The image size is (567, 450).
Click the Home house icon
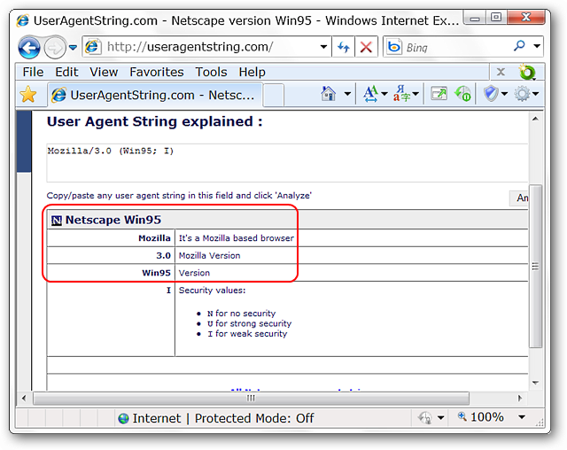329,94
